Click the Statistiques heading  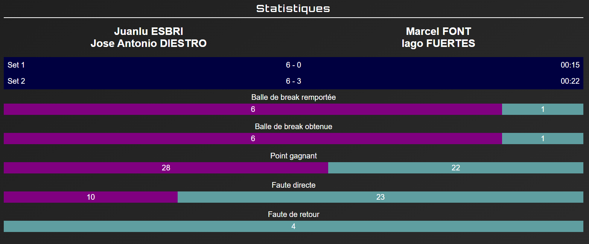[293, 9]
